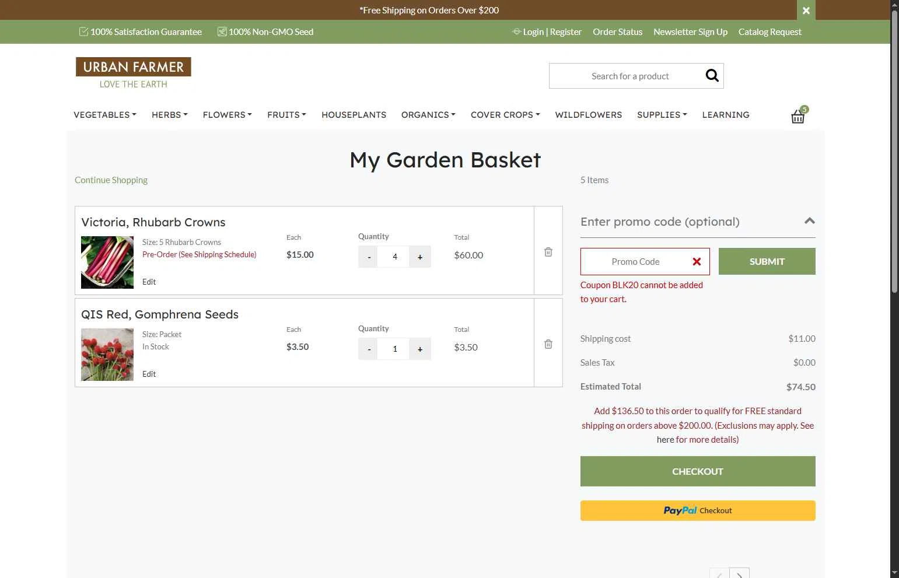The height and width of the screenshot is (578, 899).
Task: Click the Login link
Action: coord(533,32)
